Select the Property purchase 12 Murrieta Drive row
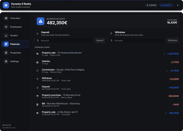The width and height of the screenshot is (183, 131). 107,96
